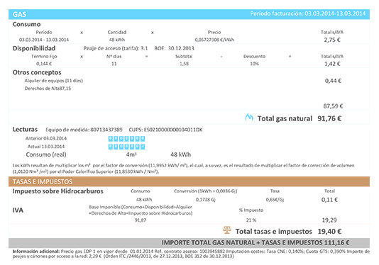The width and height of the screenshot is (379, 265).
Task: Click the balance scale taxes icon
Action: (x=227, y=230)
